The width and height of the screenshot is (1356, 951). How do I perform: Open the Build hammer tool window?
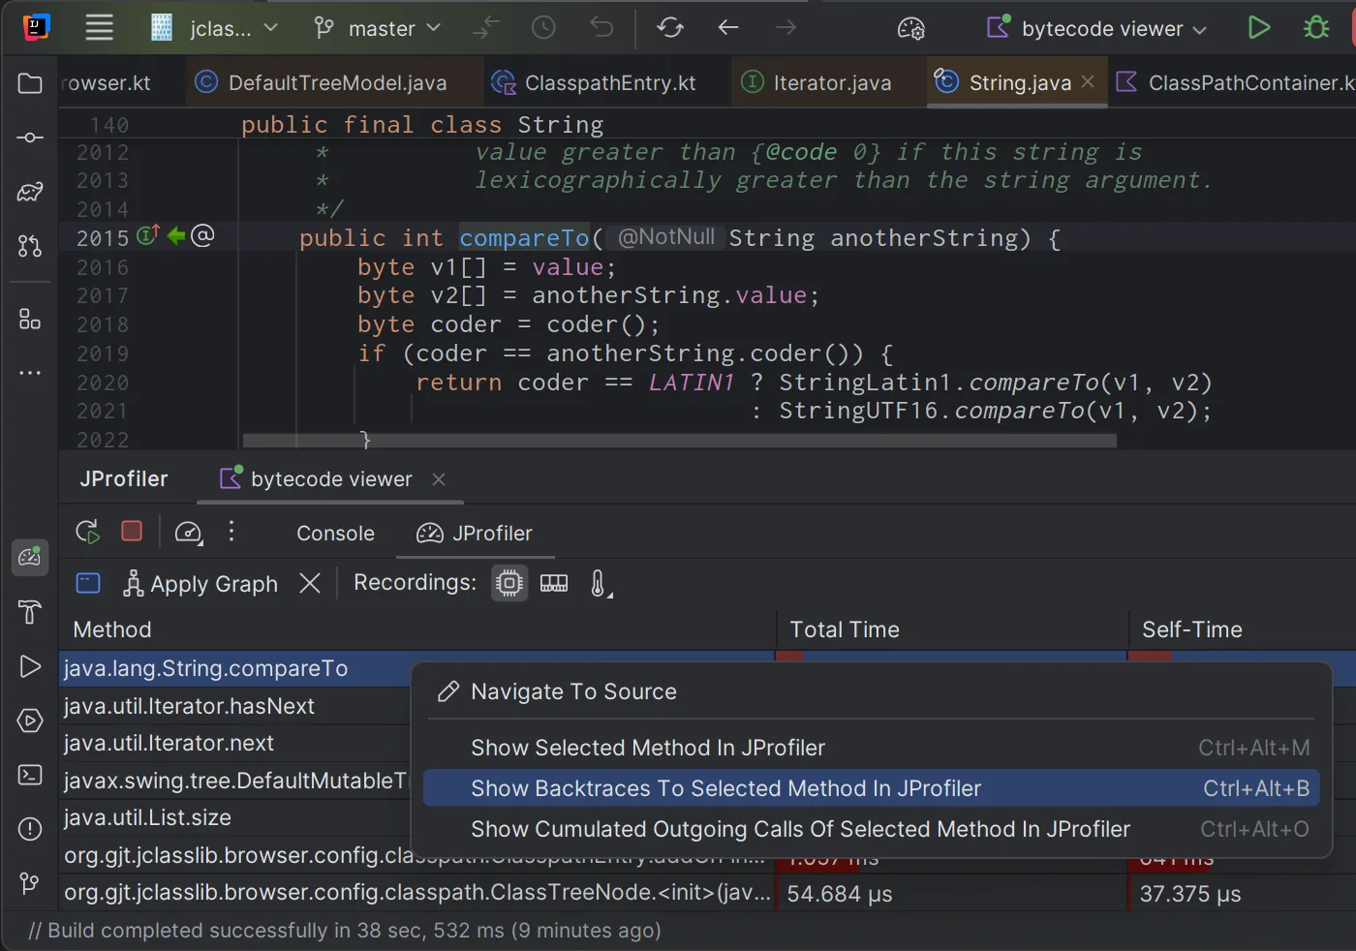point(30,612)
